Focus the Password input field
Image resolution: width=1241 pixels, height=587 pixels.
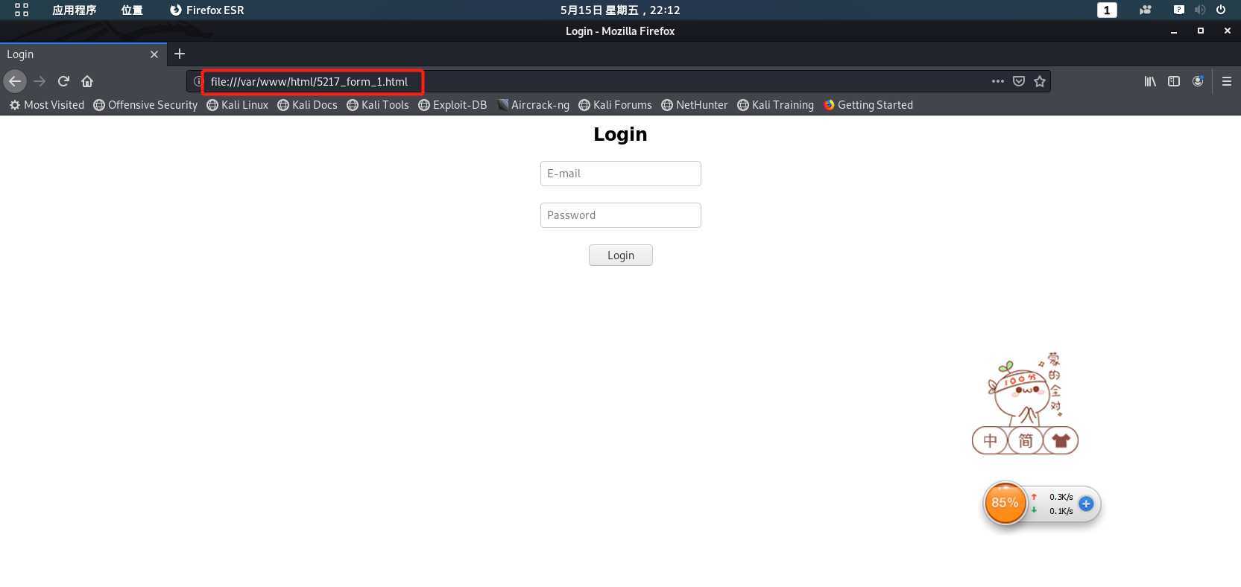[x=620, y=215]
